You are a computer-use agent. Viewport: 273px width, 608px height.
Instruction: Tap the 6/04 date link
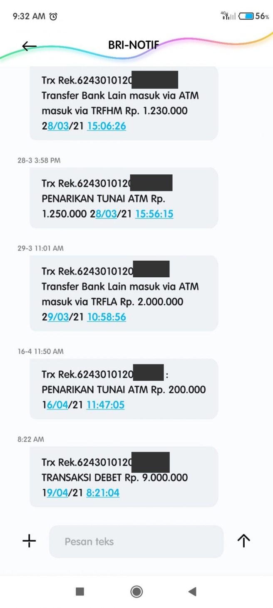coord(57,405)
